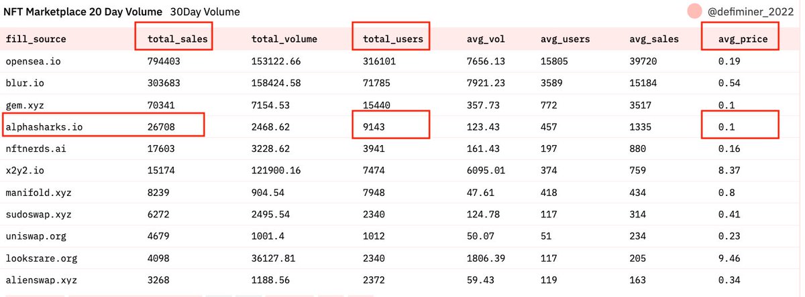
Task: Click blur.io avg_users value 3589
Action: [x=551, y=84]
